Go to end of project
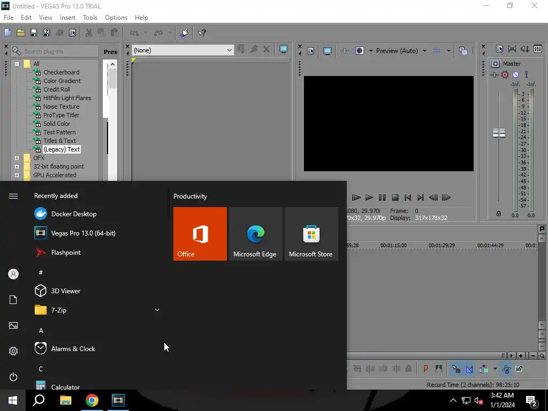 [421, 197]
